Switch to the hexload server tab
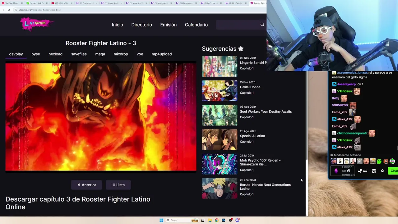 pyautogui.click(x=55, y=54)
